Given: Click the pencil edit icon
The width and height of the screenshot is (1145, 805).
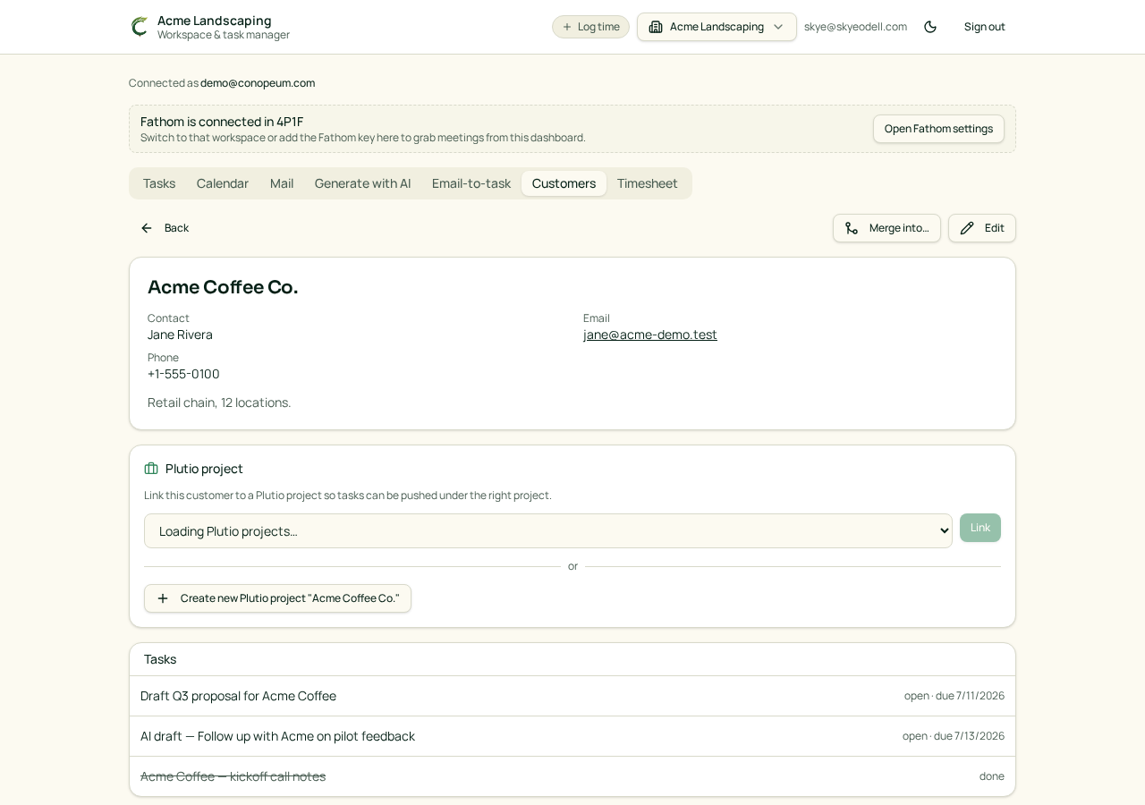Looking at the screenshot, I should [x=967, y=228].
